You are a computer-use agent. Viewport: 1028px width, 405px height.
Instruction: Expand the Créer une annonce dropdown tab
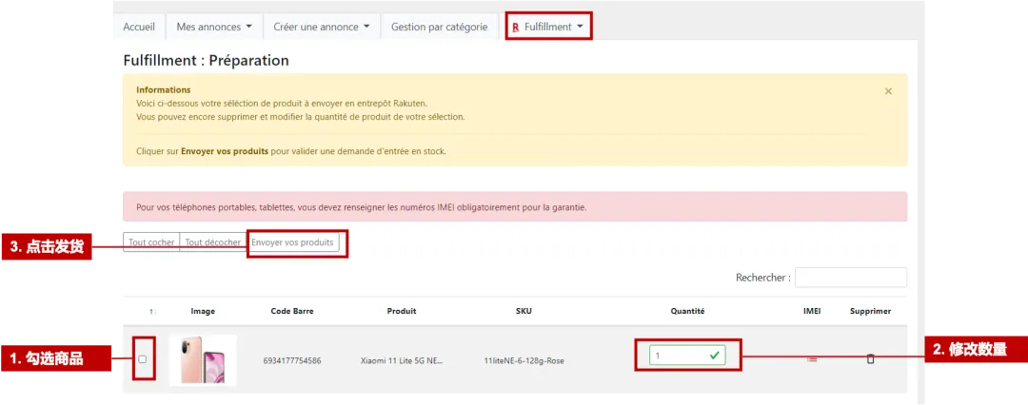pyautogui.click(x=322, y=27)
